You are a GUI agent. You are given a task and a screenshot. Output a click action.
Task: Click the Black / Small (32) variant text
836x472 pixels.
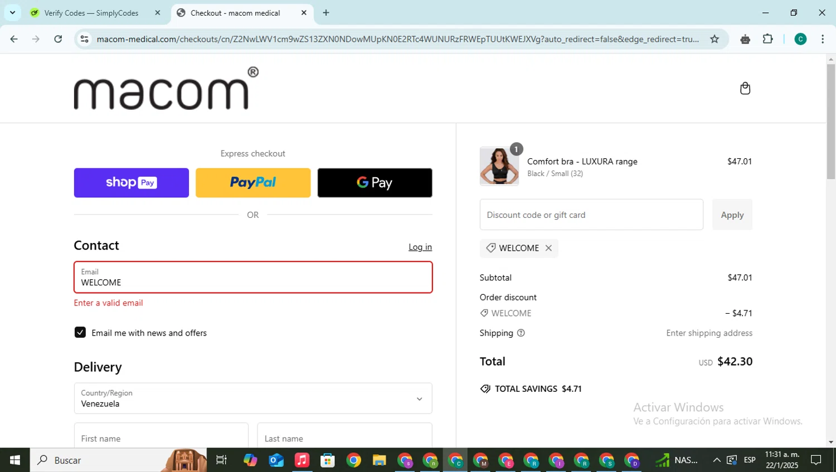pyautogui.click(x=555, y=174)
